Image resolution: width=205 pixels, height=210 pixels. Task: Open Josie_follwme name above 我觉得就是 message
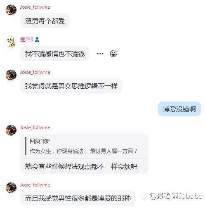(35, 72)
